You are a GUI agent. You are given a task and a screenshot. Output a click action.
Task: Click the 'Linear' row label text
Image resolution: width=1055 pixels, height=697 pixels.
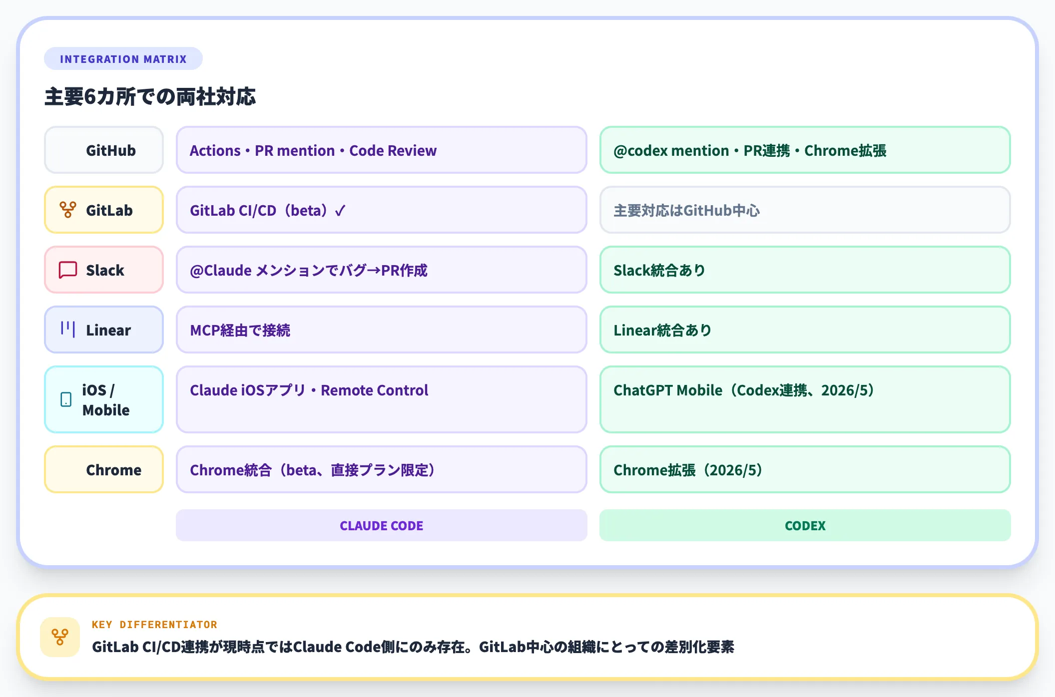(x=108, y=330)
